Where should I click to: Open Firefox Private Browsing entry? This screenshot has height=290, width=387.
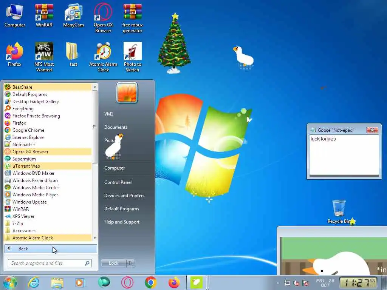click(48, 116)
